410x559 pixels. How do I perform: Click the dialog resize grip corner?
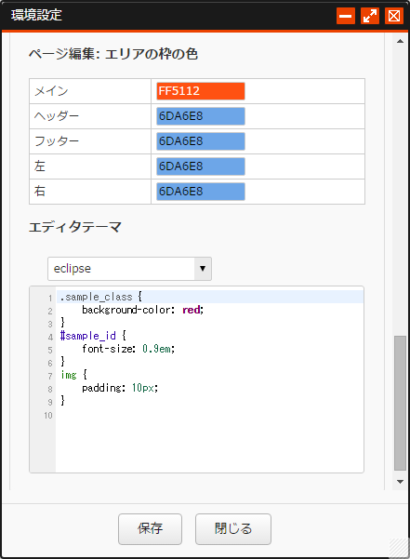pyautogui.click(x=399, y=548)
